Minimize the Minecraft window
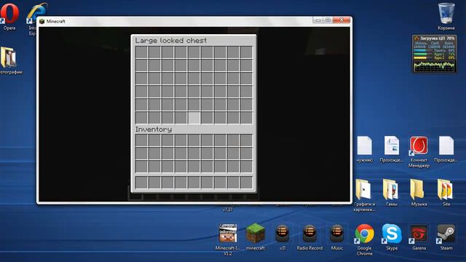 pyautogui.click(x=317, y=20)
